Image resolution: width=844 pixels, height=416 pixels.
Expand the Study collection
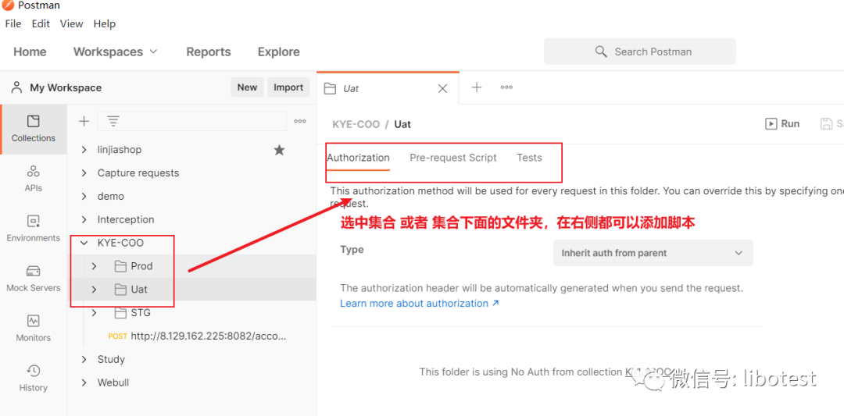point(84,359)
